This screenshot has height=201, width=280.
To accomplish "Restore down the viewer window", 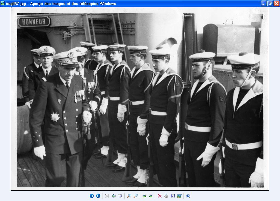I will [270, 4].
